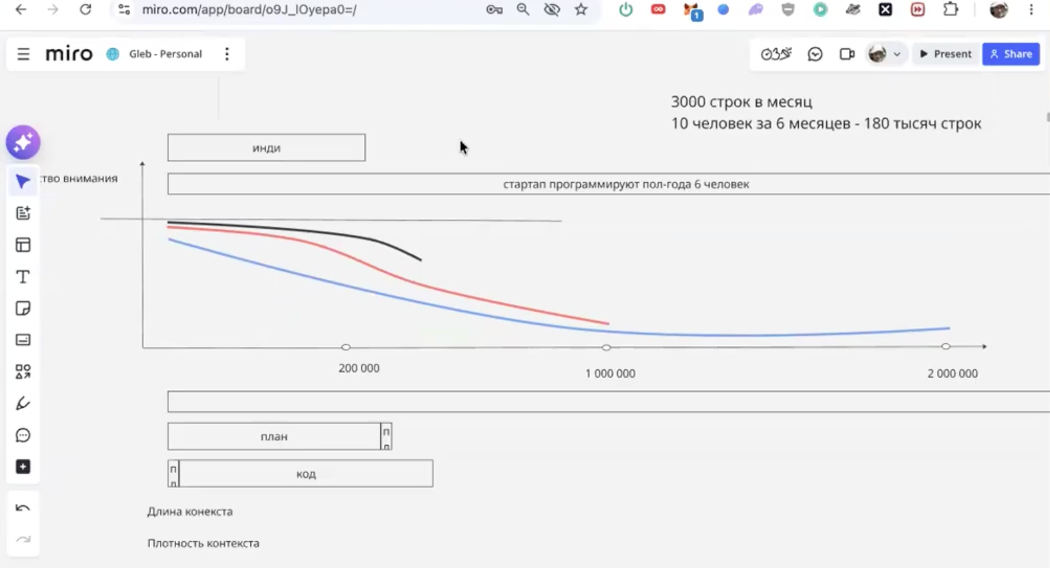Open the templates tool in sidebar
The width and height of the screenshot is (1050, 568).
click(23, 213)
